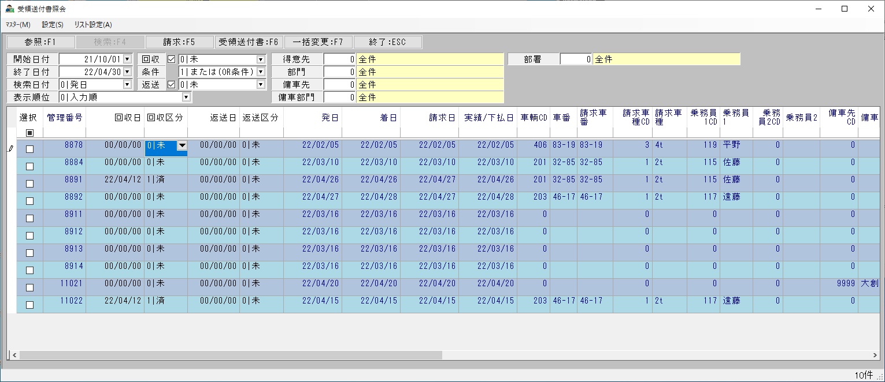Click the pencil edit indicator on first row
The width and height of the screenshot is (885, 382).
point(11,148)
